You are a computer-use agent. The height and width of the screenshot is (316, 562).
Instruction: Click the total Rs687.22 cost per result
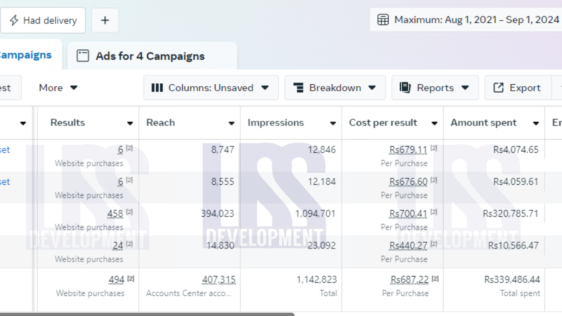pos(409,280)
